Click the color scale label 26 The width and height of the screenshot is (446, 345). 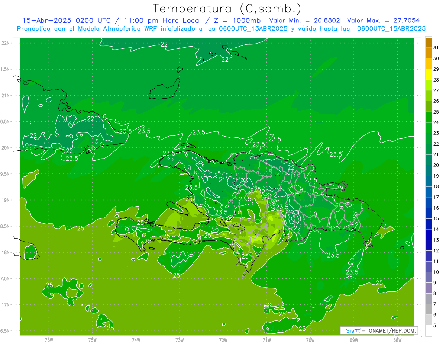pyautogui.click(x=436, y=101)
